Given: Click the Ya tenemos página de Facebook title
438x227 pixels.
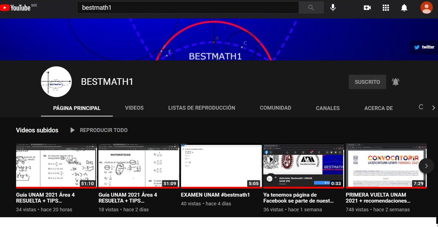Looking at the screenshot, I should pos(299,198).
